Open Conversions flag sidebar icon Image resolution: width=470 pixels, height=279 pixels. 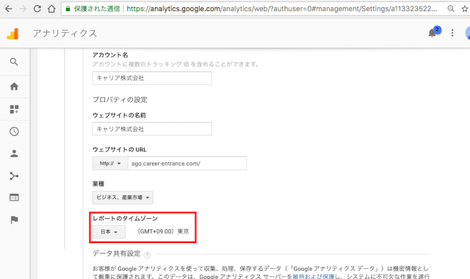pos(14,220)
